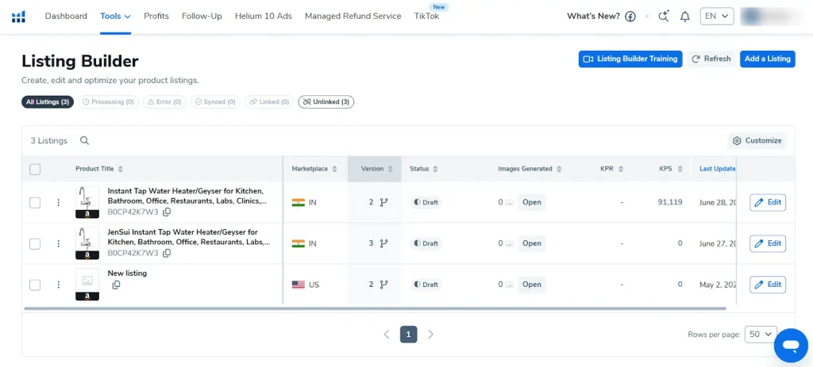813x367 pixels.
Task: Click version branch icon in 91,119 KPS row
Action: (383, 202)
